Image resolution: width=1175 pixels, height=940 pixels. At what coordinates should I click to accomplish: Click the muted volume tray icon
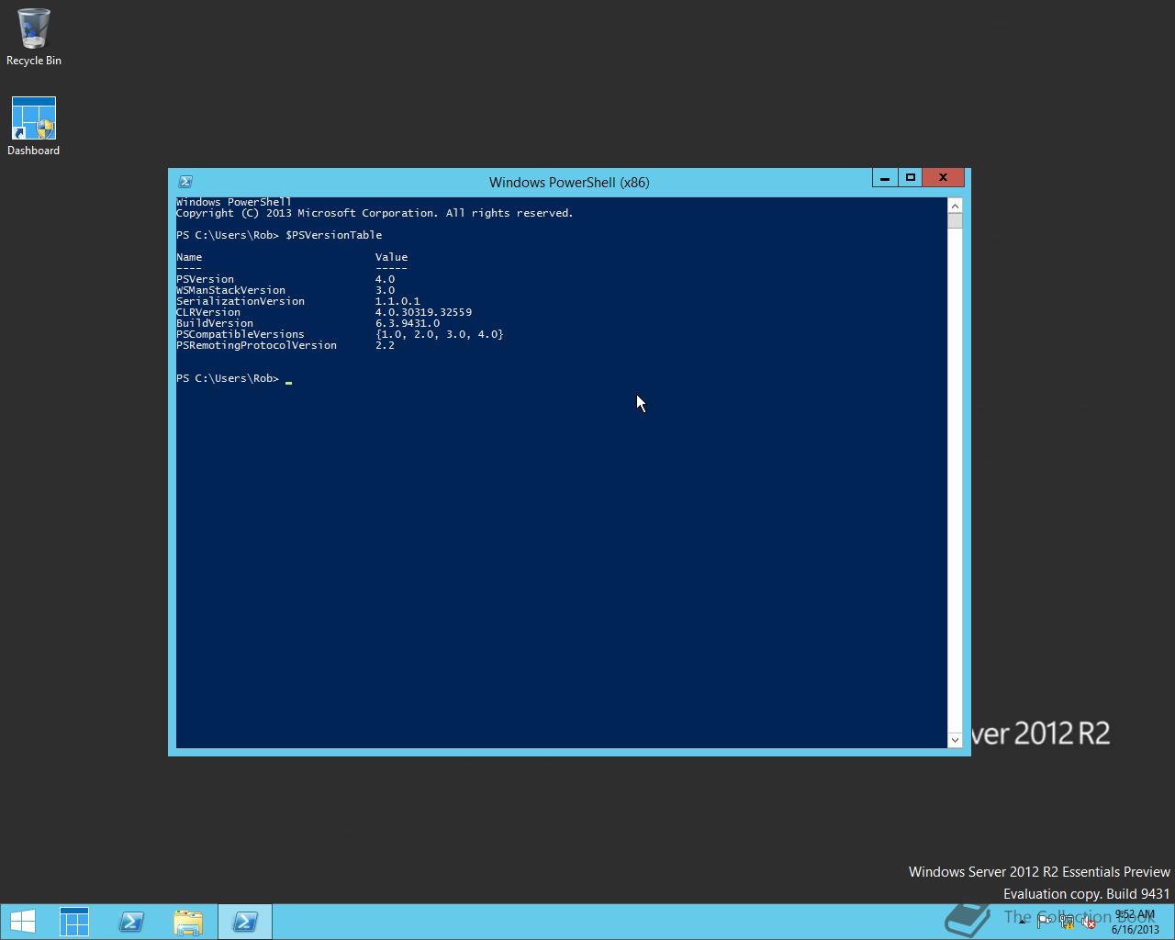[1088, 922]
